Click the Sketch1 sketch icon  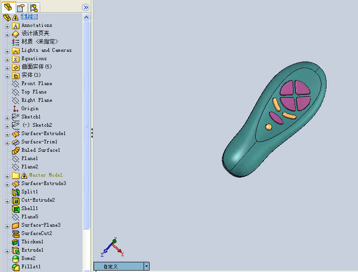click(x=16, y=117)
